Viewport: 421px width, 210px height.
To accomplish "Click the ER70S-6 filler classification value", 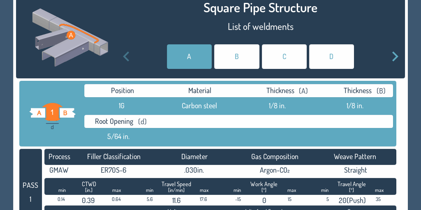I will 113,170.
